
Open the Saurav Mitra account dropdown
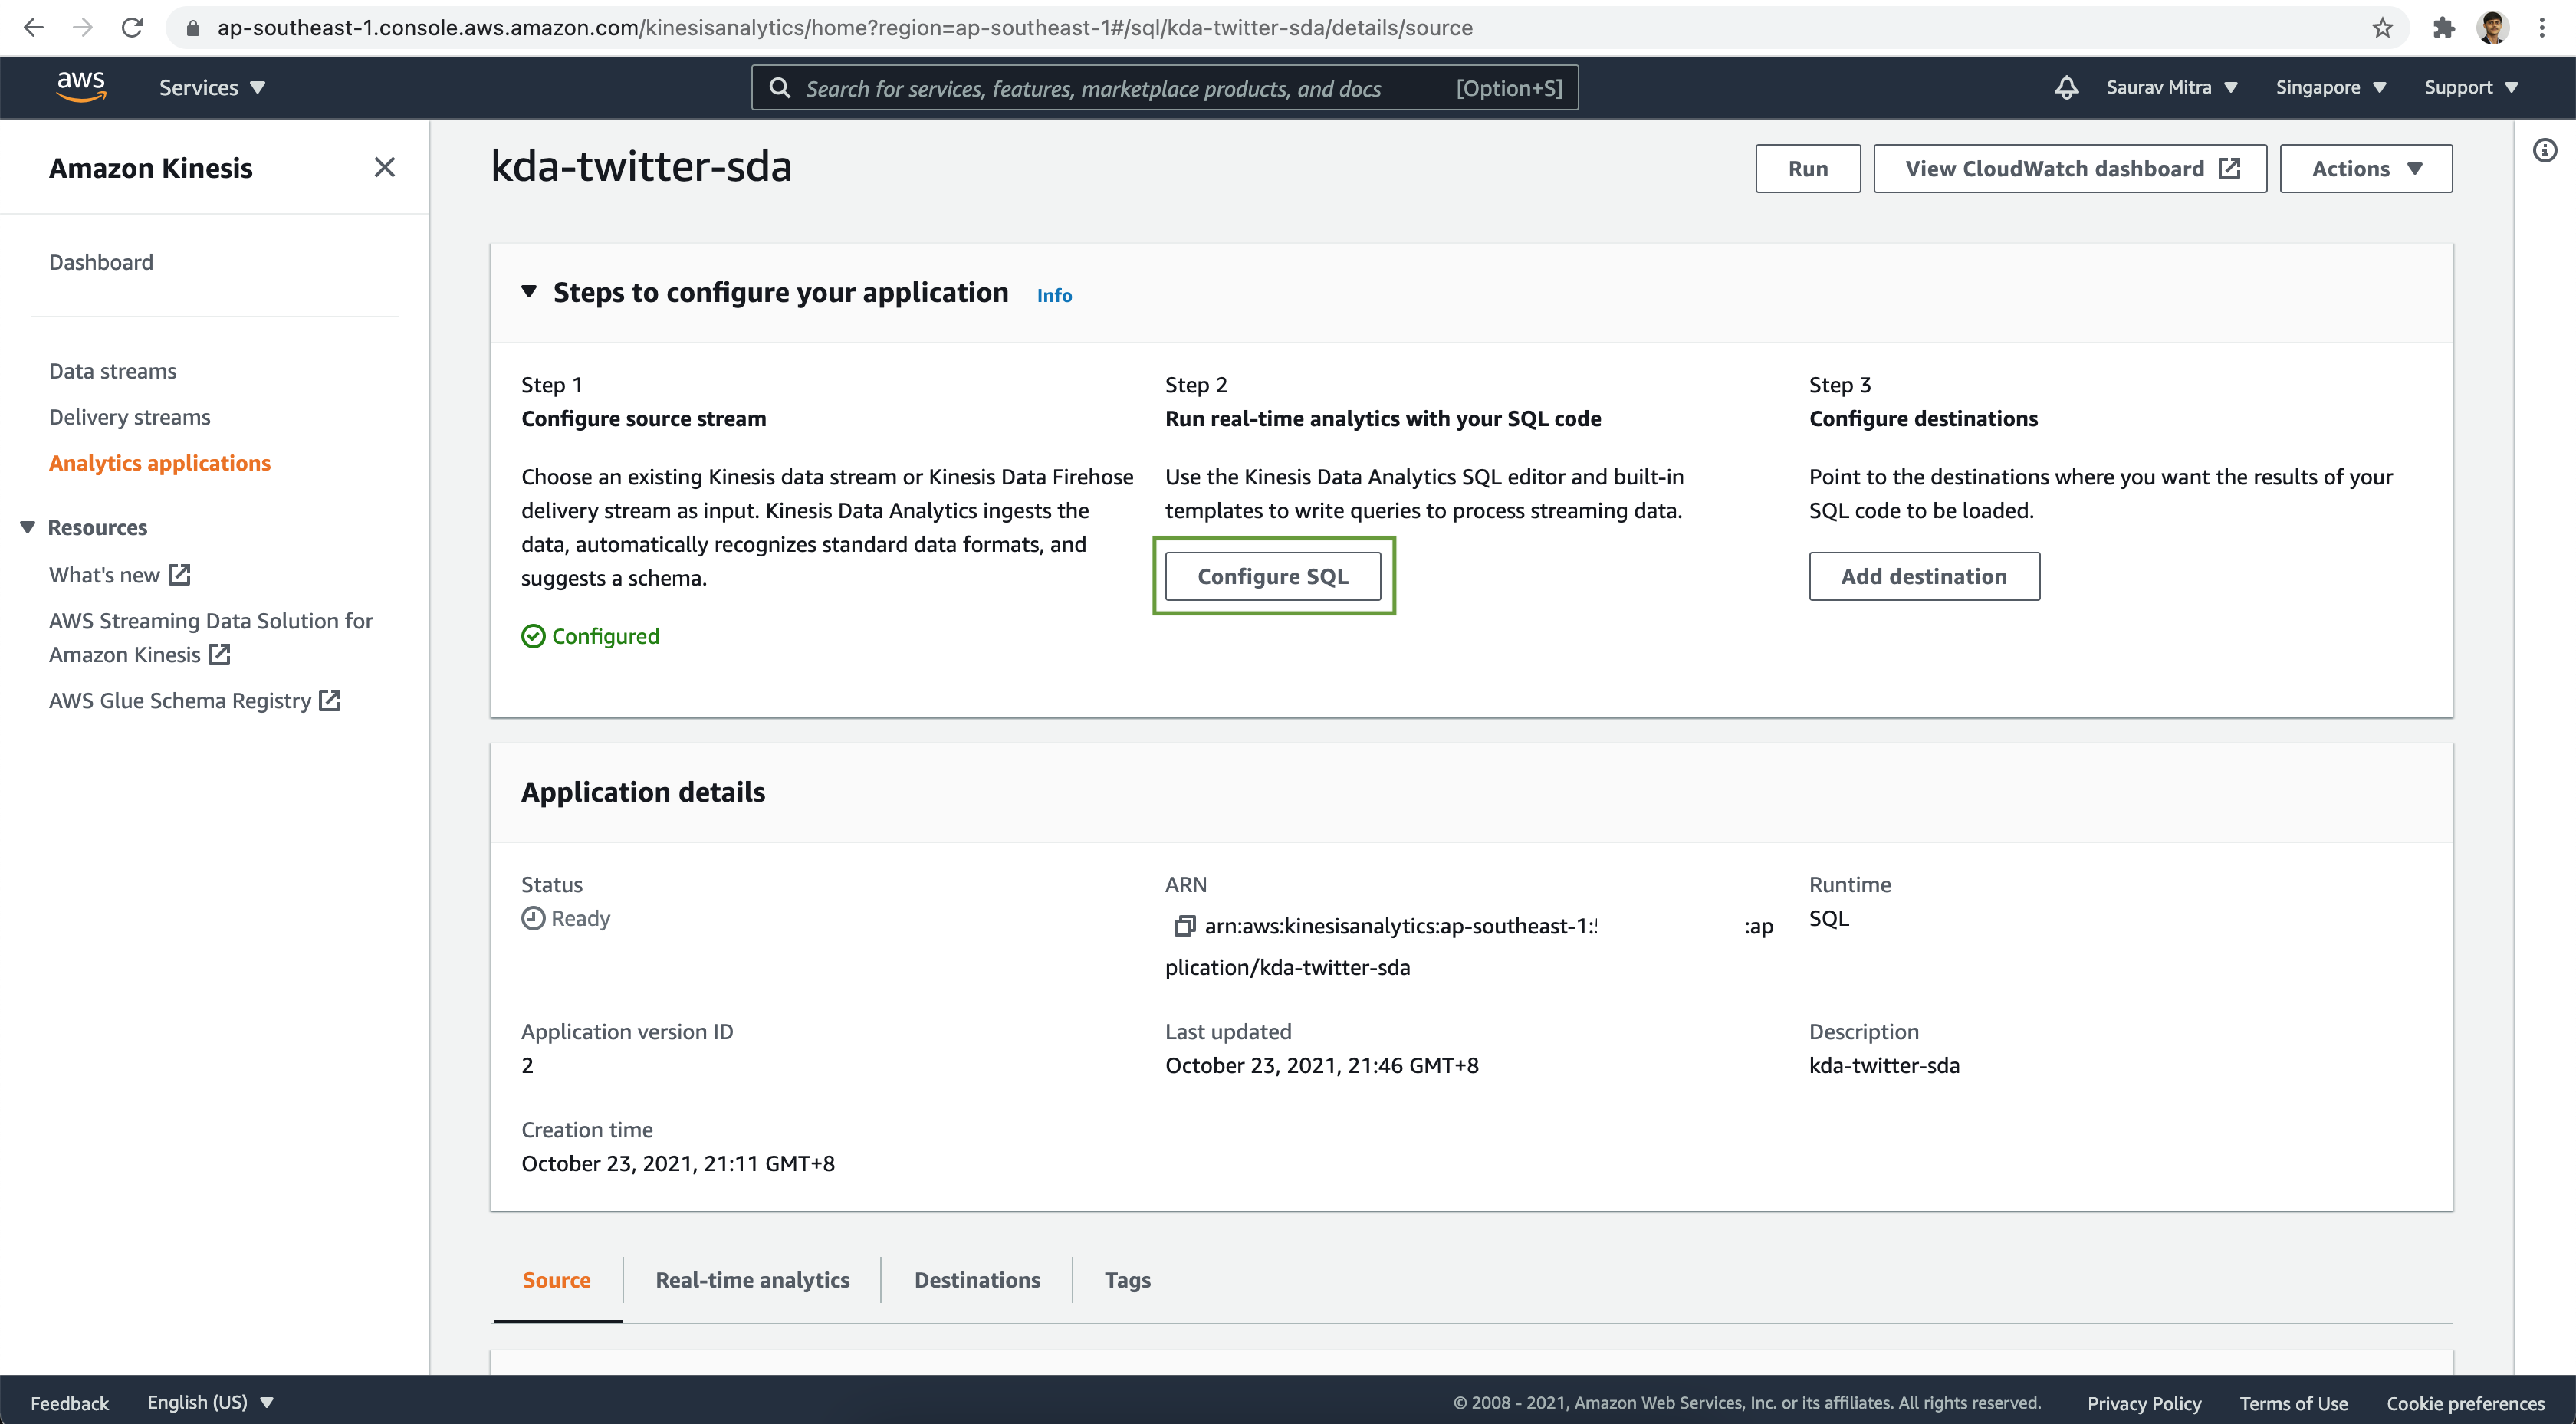pyautogui.click(x=2171, y=88)
